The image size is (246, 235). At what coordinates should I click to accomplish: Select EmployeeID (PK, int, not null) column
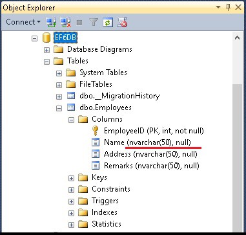[x=154, y=131]
